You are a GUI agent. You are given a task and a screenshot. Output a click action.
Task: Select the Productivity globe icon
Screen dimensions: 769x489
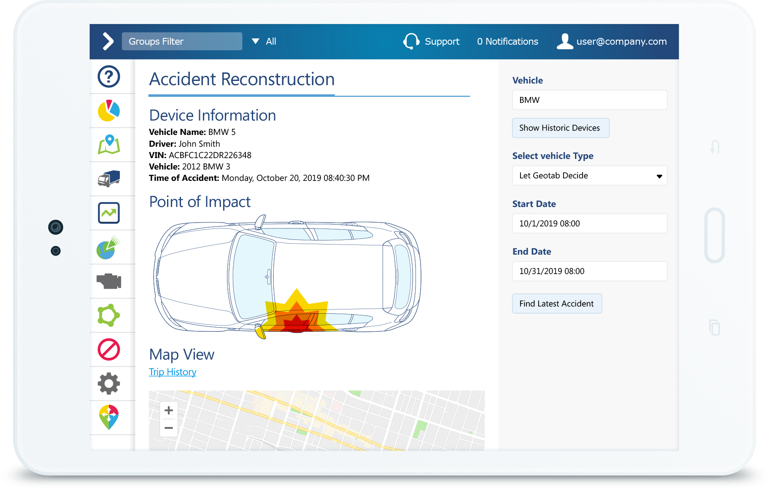pos(109,247)
